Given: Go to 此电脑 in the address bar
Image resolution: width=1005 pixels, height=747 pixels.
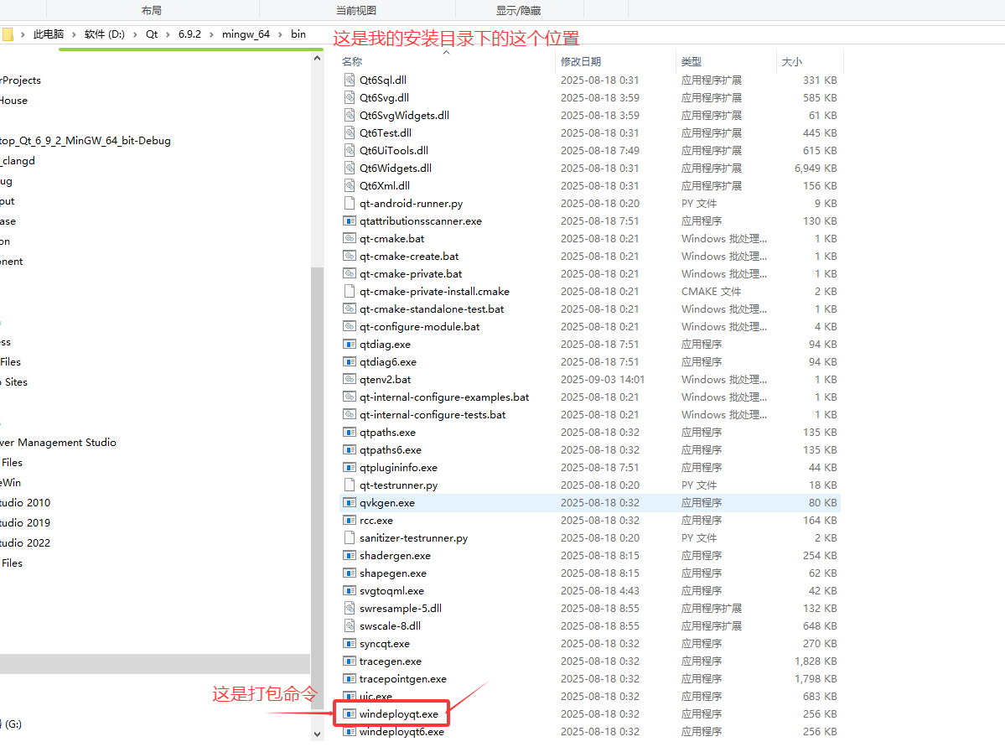Looking at the screenshot, I should (x=49, y=34).
